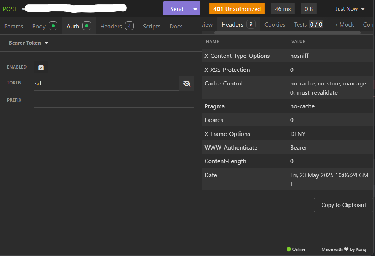Viewport: 375px width, 256px height.
Task: Click the Expires header name
Action: click(214, 120)
